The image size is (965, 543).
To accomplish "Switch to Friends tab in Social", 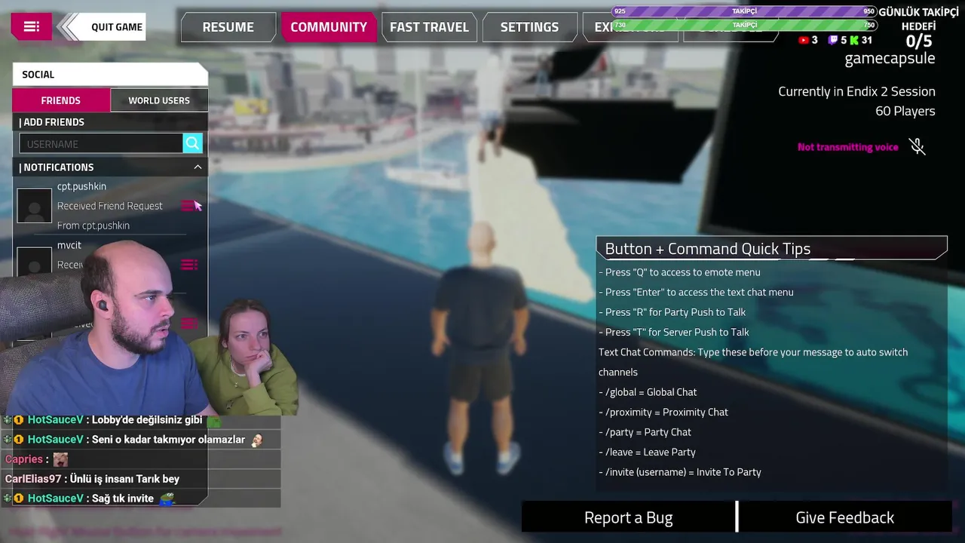I will point(61,100).
